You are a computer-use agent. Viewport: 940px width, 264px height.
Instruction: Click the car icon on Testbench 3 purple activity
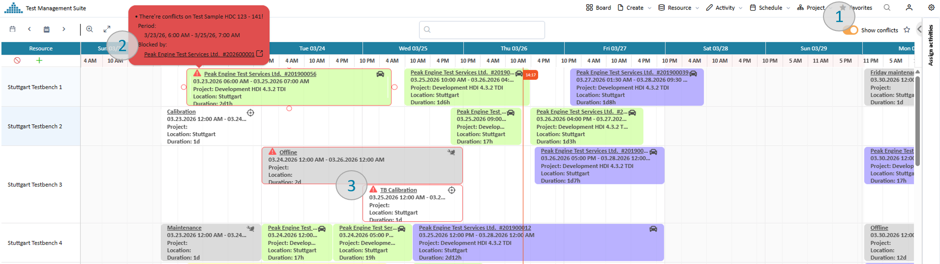point(653,151)
